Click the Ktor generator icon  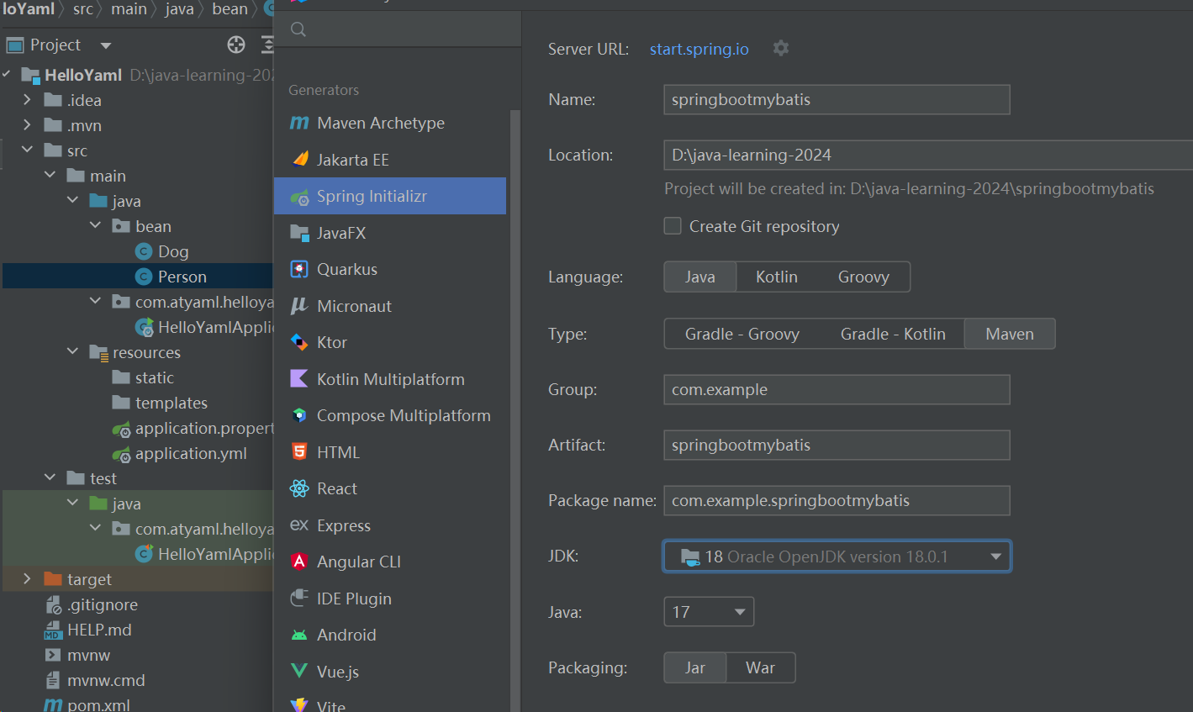tap(299, 342)
